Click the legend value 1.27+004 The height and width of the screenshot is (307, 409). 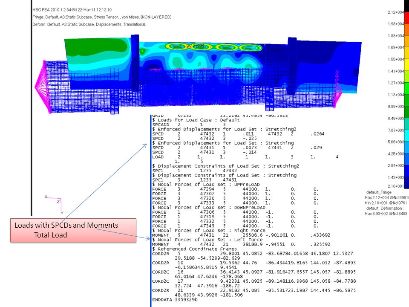click(x=396, y=83)
